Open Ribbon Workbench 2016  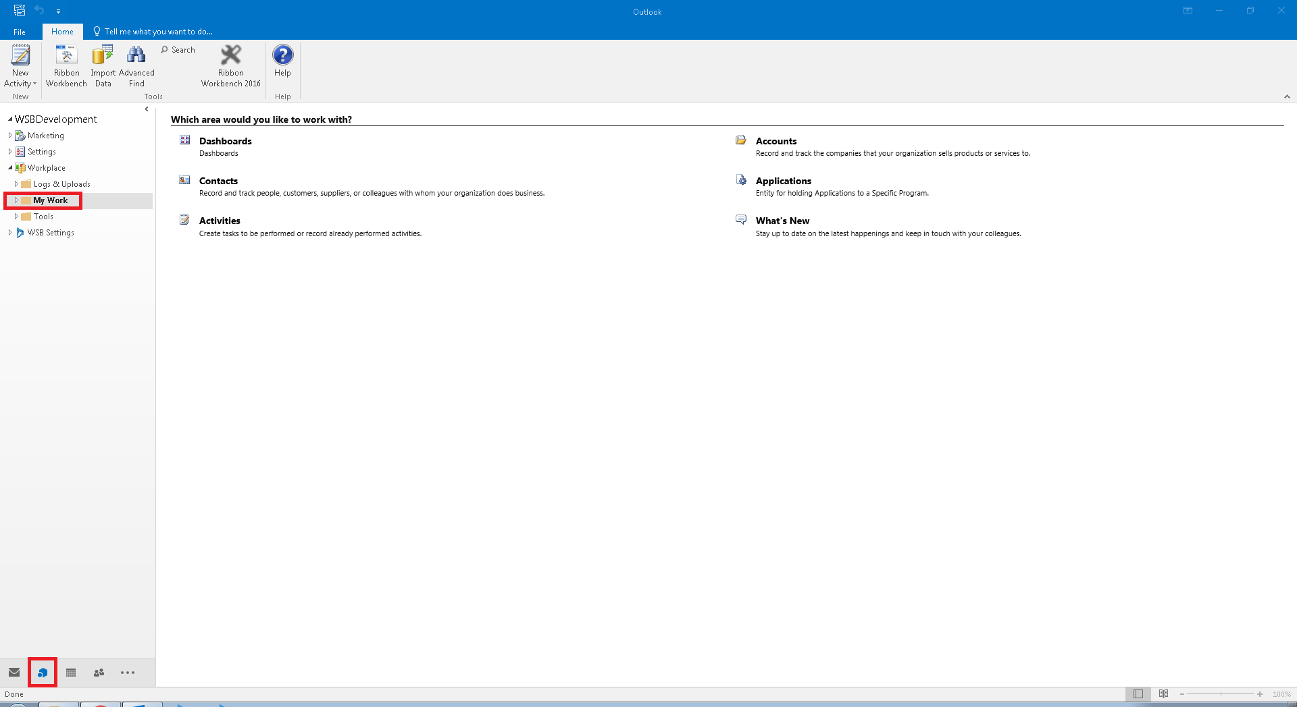pyautogui.click(x=230, y=55)
